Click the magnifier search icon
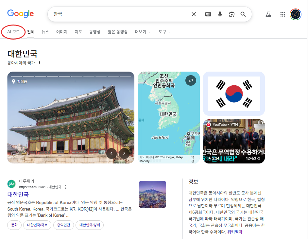The height and width of the screenshot is (239, 308). point(243,14)
